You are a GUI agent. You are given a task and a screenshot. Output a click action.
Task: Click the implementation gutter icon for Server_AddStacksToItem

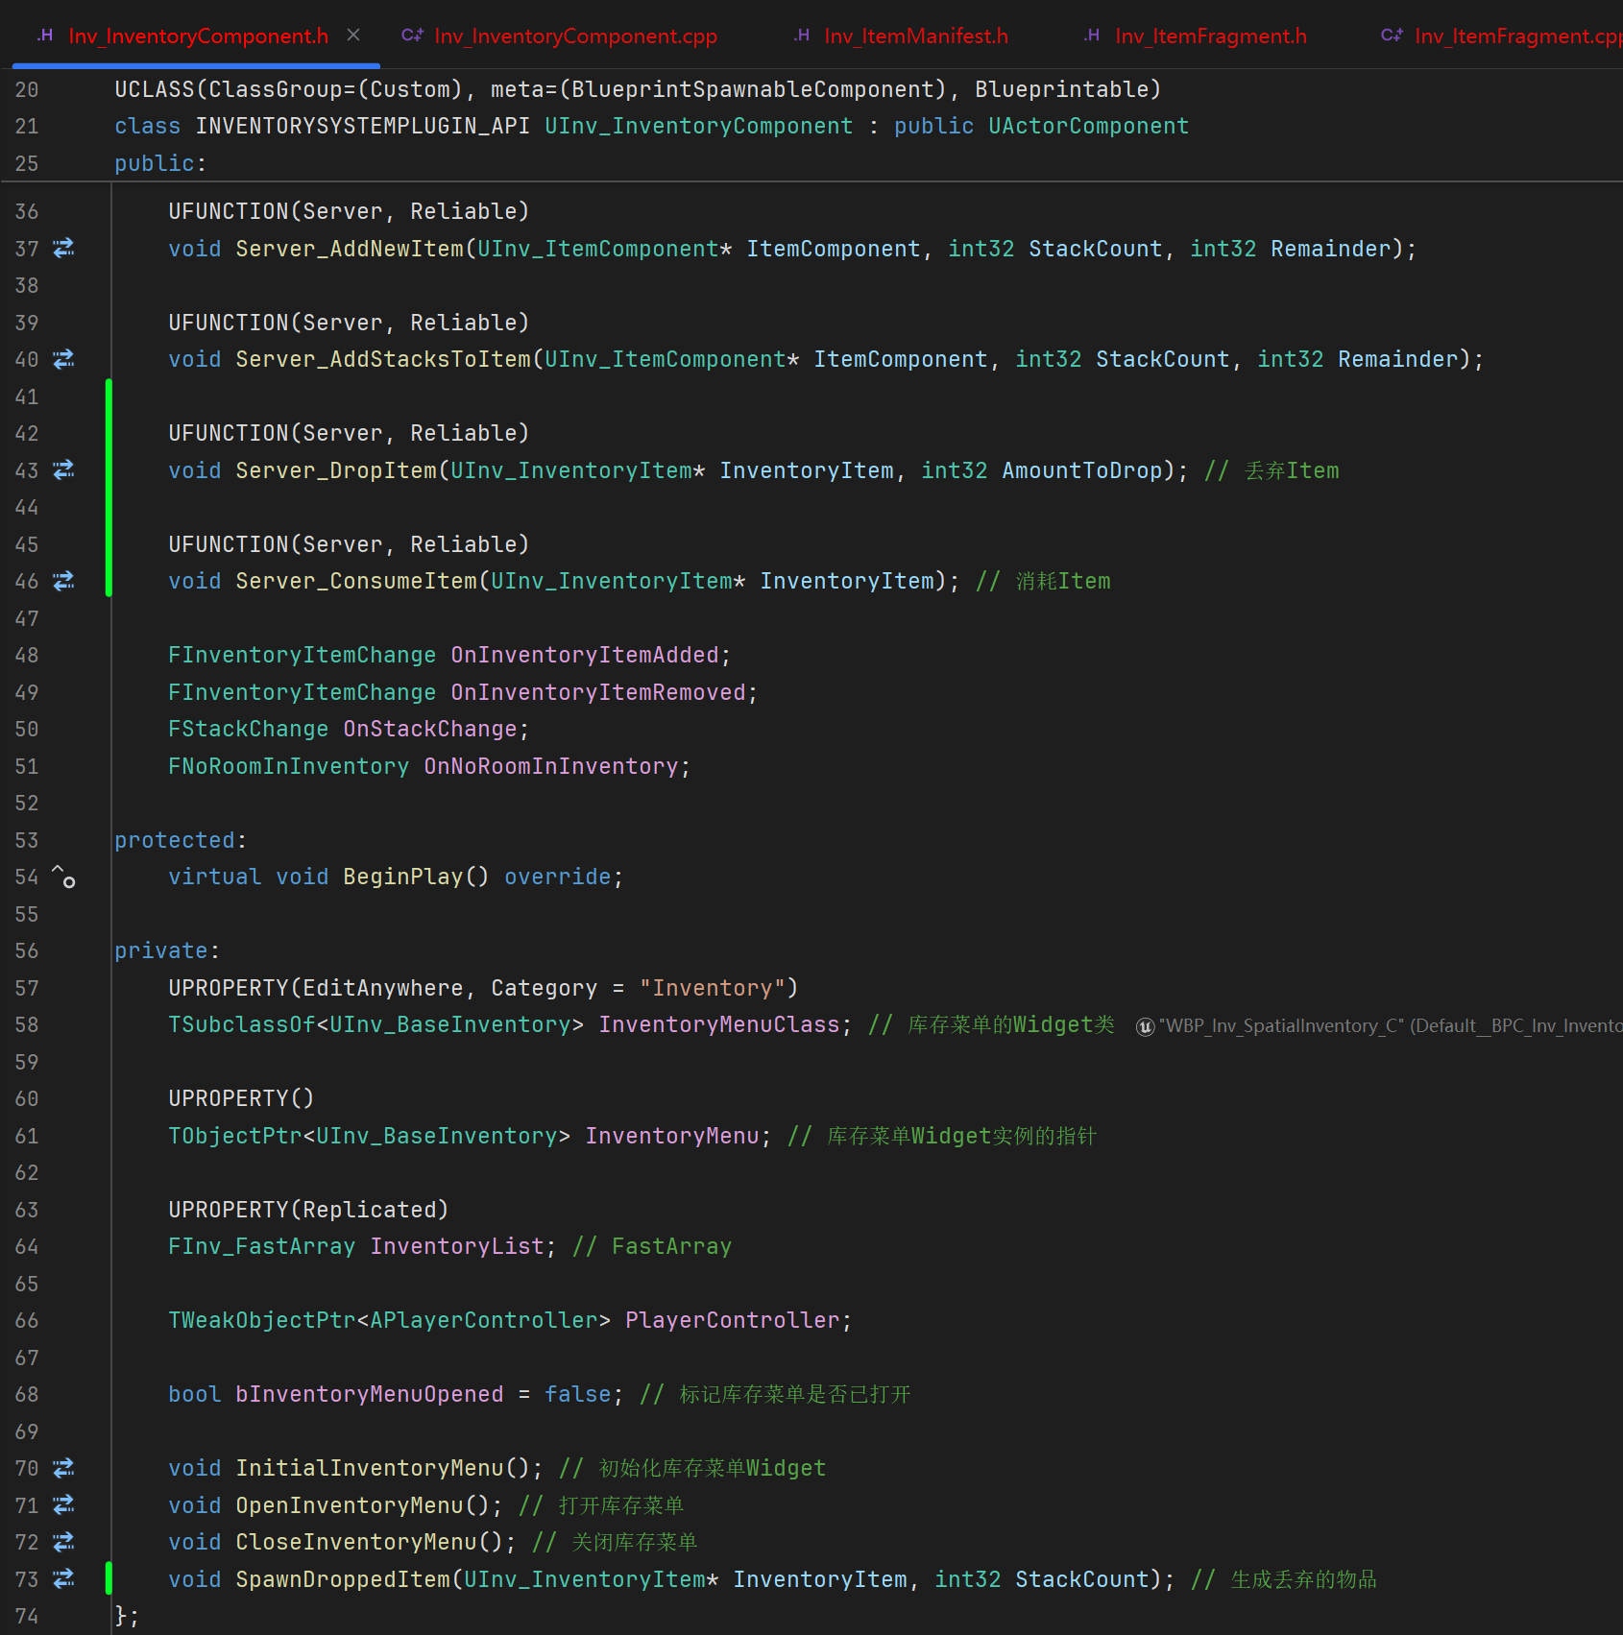coord(63,359)
